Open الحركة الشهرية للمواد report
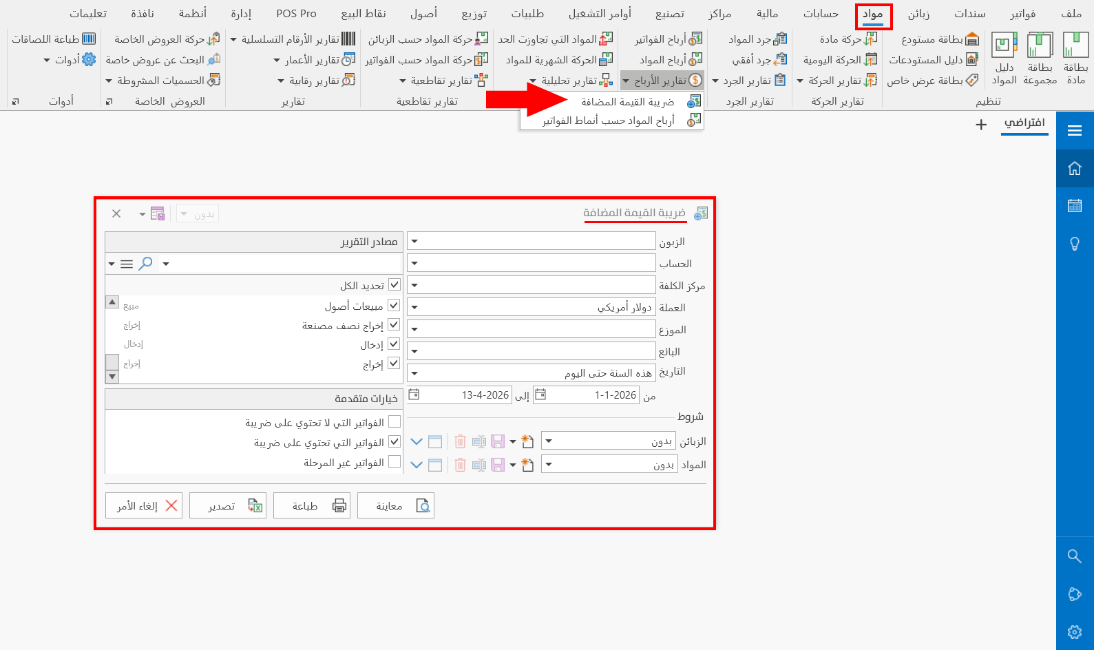 coord(559,60)
